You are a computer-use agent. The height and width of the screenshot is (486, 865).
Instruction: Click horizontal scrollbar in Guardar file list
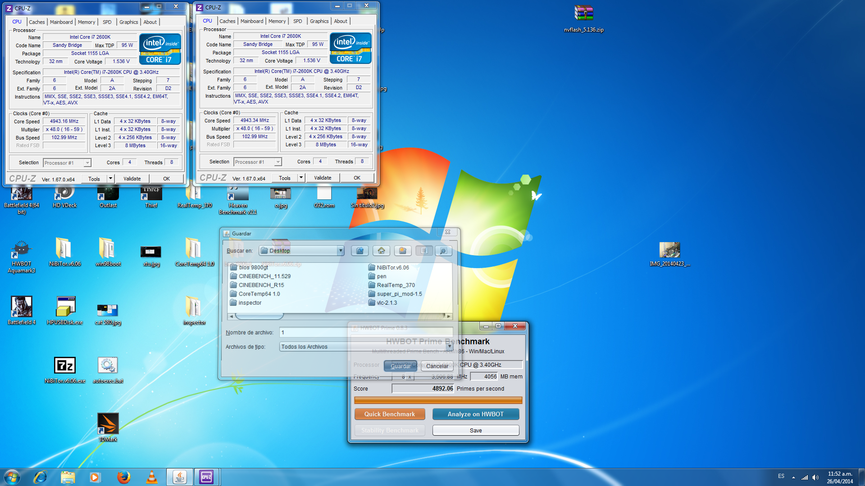(x=259, y=316)
